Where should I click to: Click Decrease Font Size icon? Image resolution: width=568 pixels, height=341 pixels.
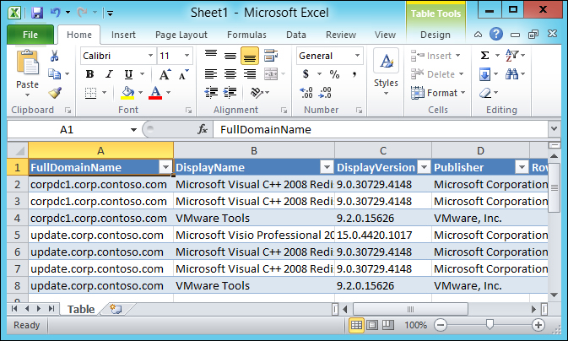184,74
